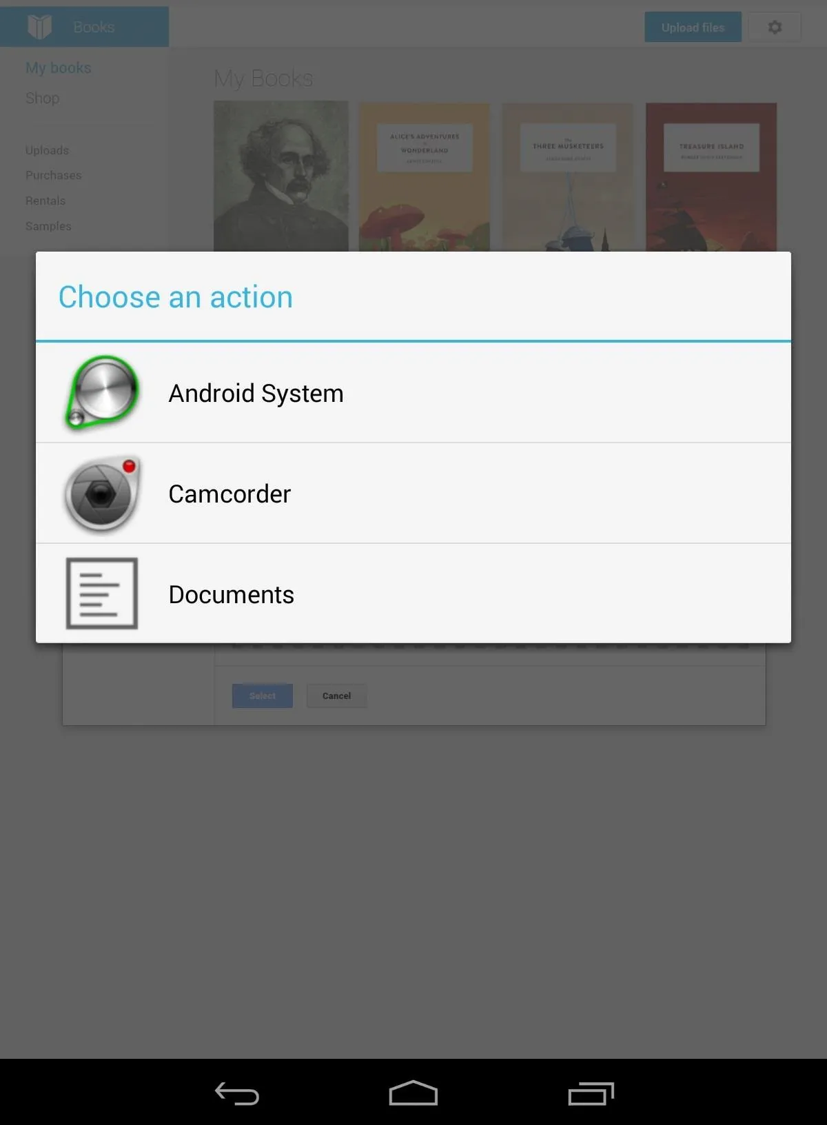Open the Alice's Adventures in Wonderland cover
This screenshot has width=827, height=1125.
point(425,177)
